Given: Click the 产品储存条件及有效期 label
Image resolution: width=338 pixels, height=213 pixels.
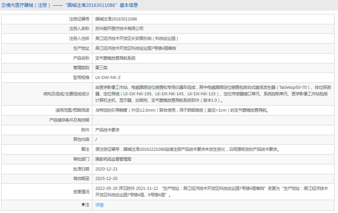Looking at the screenshot, I should 69,120.
